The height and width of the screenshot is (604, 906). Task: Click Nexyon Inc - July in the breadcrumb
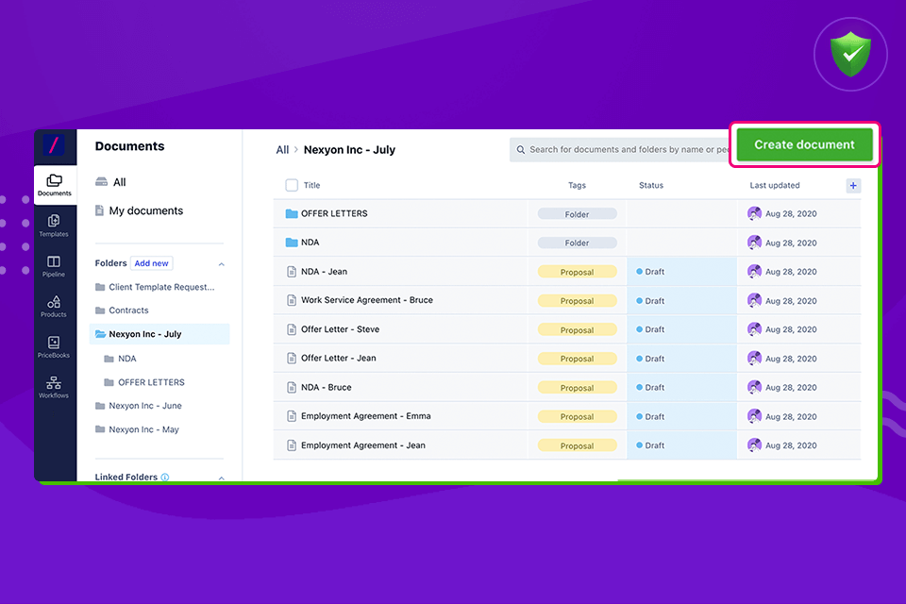click(x=349, y=150)
